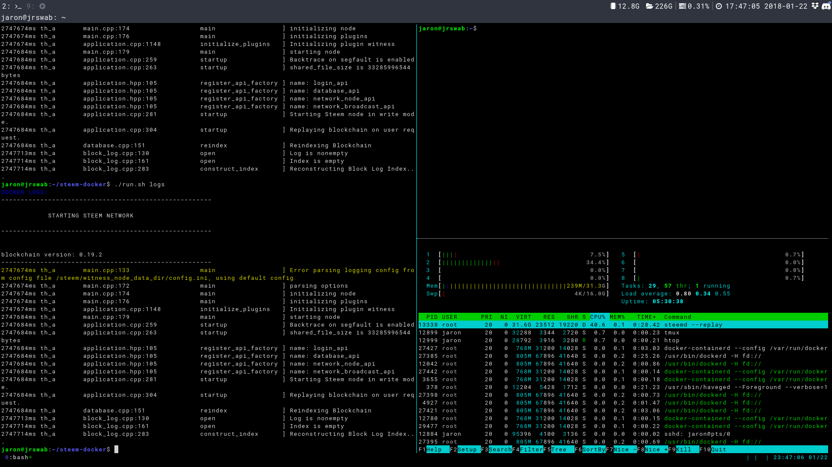Sort htop by RES column header
The height and width of the screenshot is (467, 832).
549,317
